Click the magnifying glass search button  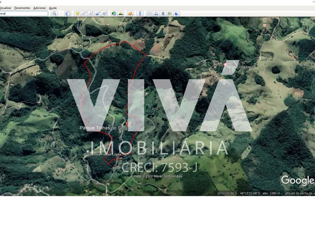coord(54,13)
